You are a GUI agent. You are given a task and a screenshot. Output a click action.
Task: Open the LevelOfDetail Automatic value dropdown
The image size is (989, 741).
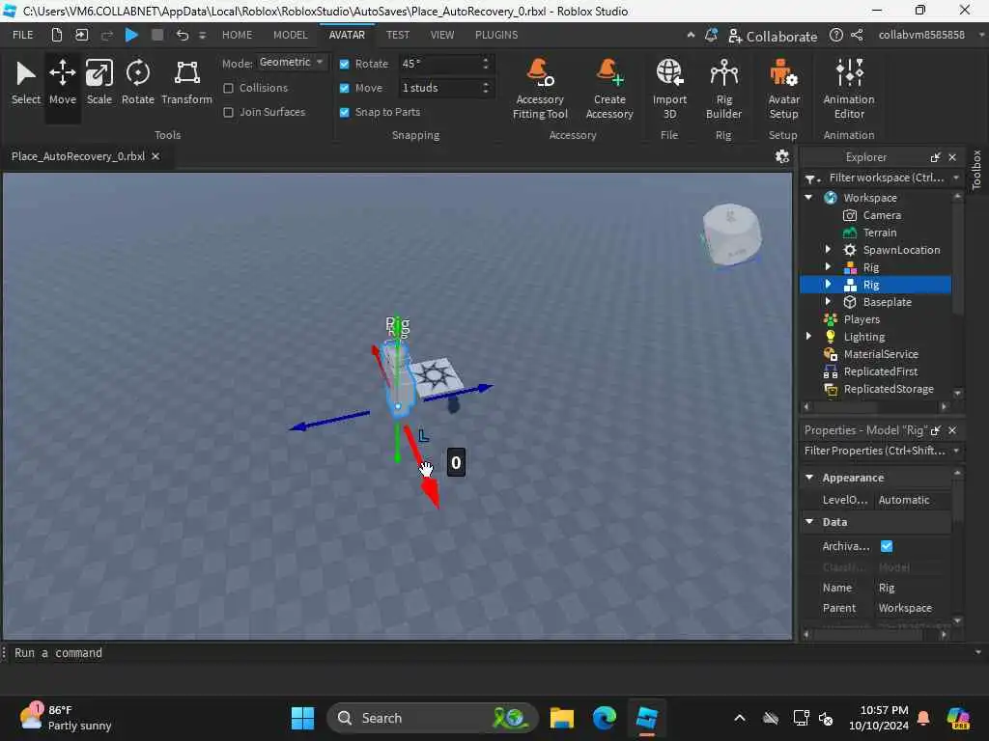pyautogui.click(x=913, y=500)
